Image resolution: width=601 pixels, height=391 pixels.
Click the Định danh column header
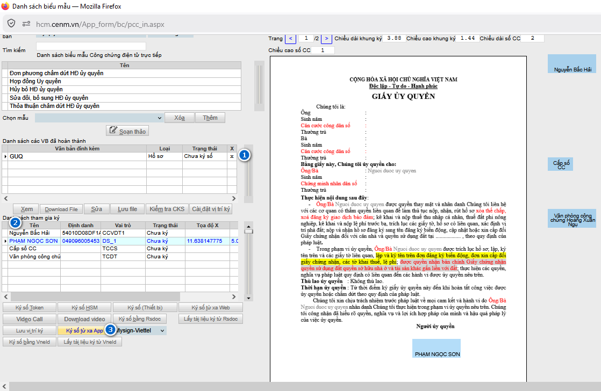click(81, 225)
